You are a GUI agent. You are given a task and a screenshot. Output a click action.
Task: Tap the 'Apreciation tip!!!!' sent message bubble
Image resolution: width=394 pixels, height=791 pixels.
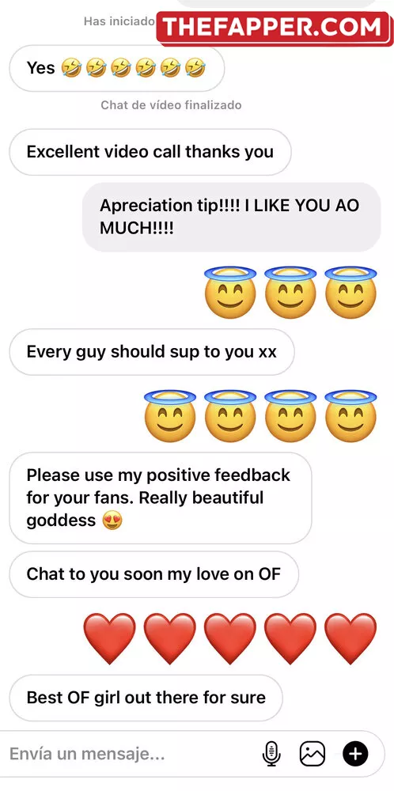coord(232,217)
